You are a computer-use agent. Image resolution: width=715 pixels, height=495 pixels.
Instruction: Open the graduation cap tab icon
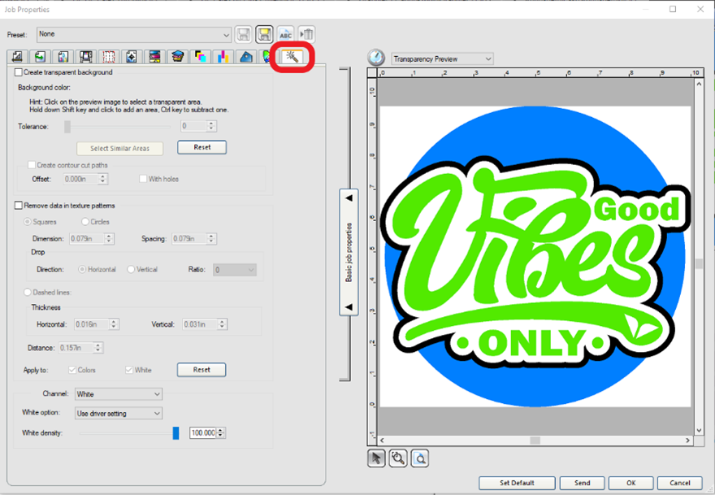(177, 57)
